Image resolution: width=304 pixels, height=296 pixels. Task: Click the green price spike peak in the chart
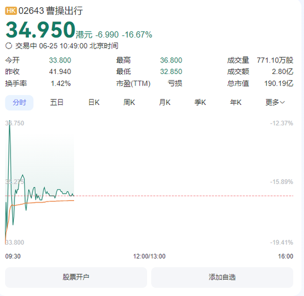pos(9,121)
